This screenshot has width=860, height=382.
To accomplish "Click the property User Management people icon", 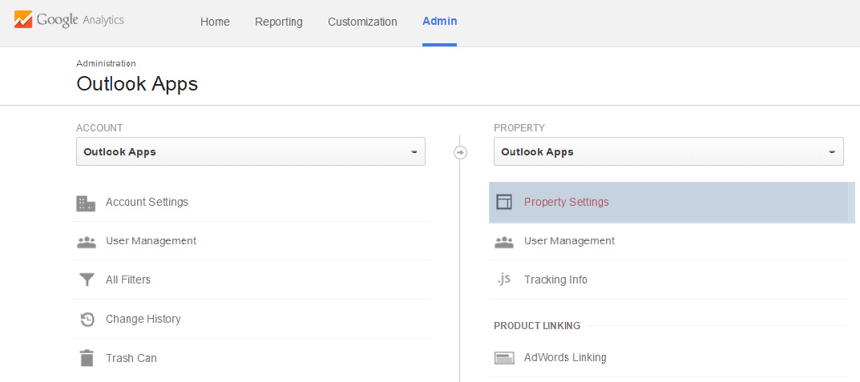I will click(x=504, y=241).
